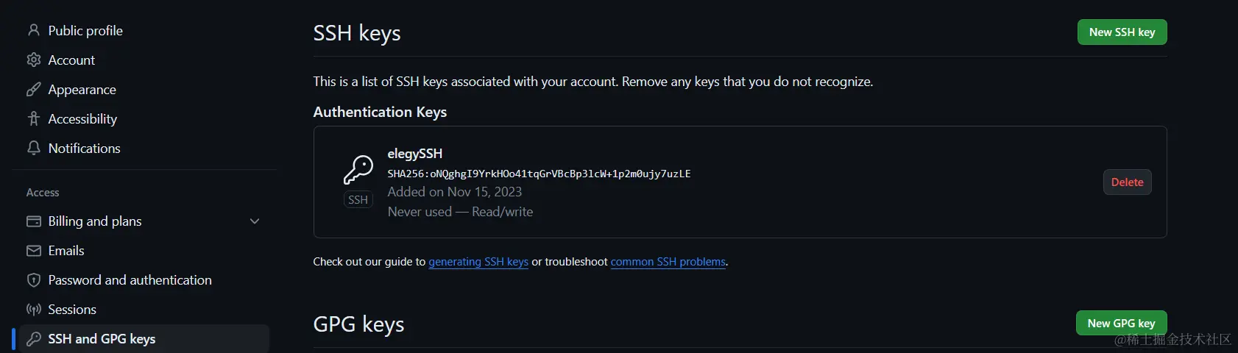The width and height of the screenshot is (1238, 353).
Task: Click the Sessions broadcast icon
Action: coord(34,310)
